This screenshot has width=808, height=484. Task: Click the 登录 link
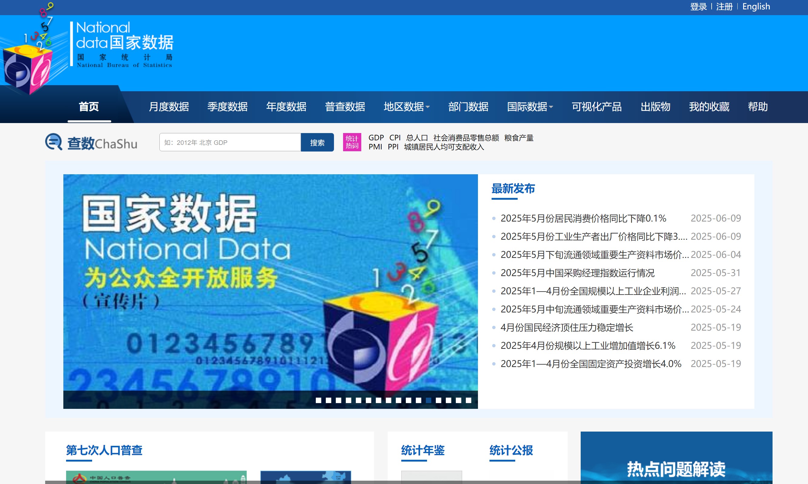(x=698, y=7)
